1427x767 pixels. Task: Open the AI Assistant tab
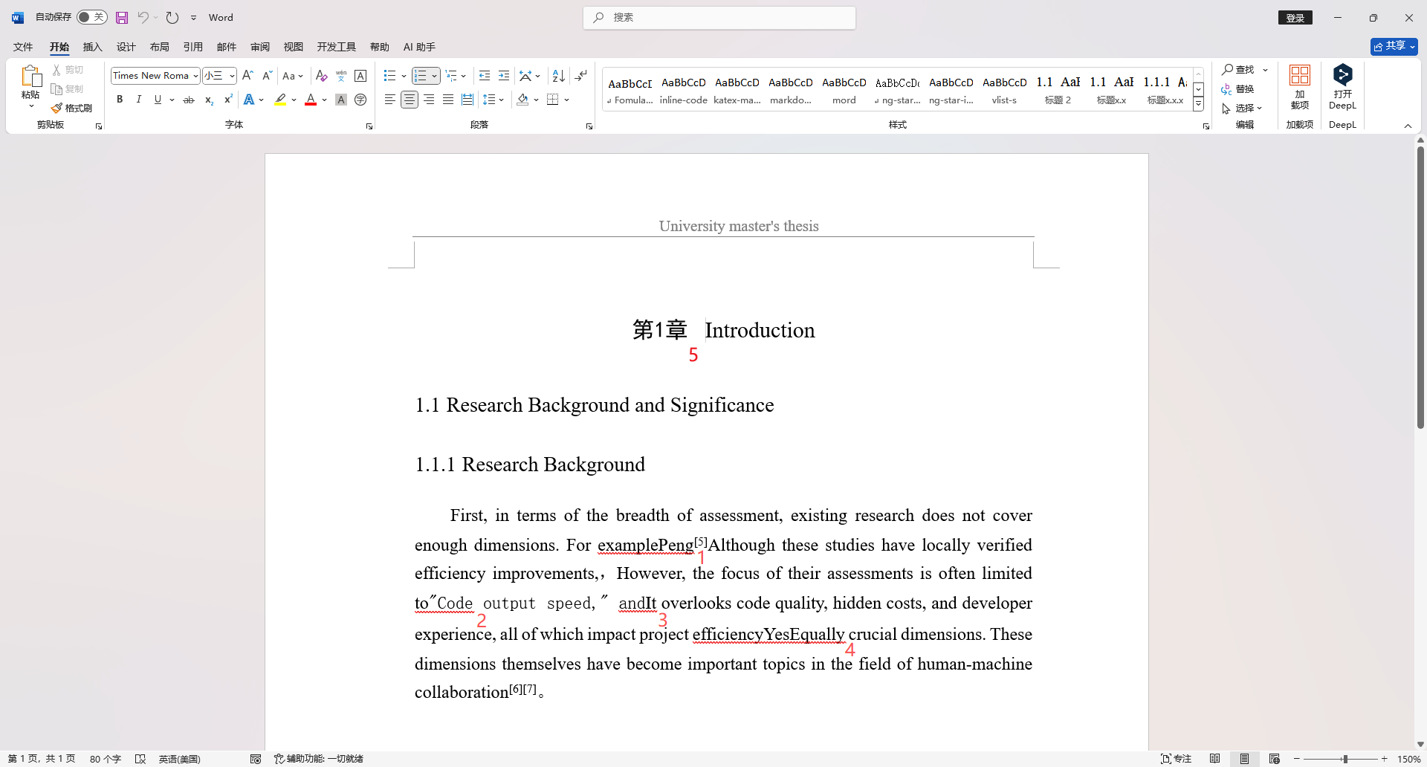click(419, 47)
